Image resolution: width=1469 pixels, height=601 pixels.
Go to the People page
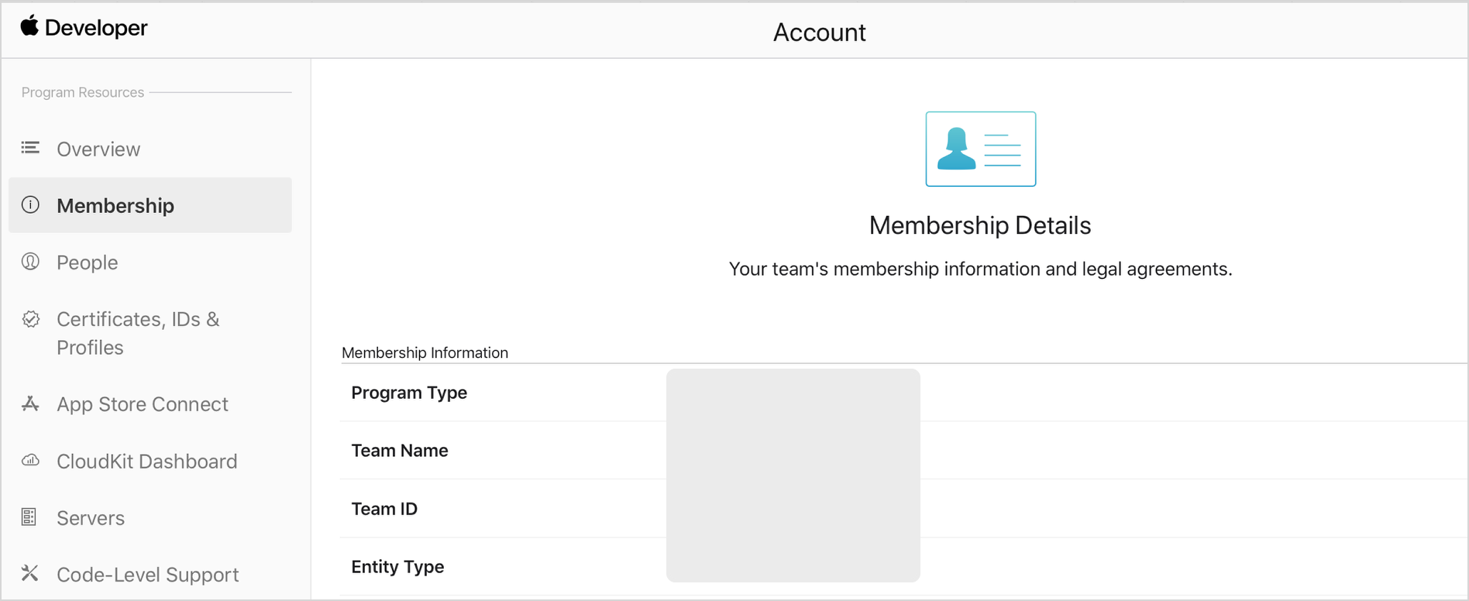coord(88,263)
